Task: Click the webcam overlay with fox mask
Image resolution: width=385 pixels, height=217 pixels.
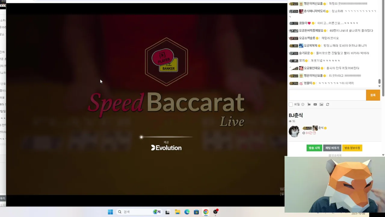Action: coord(335,184)
